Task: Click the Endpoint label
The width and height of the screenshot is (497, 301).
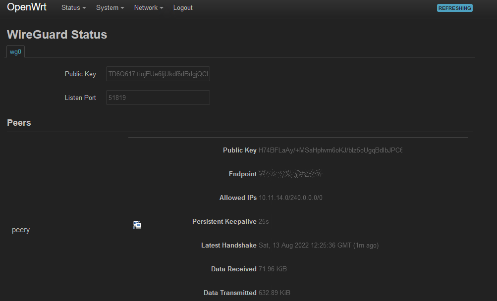Action: (x=242, y=174)
